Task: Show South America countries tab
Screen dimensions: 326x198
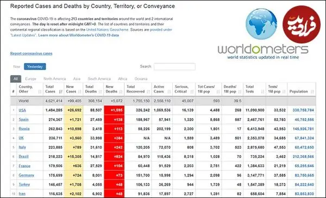Action: 99,79
